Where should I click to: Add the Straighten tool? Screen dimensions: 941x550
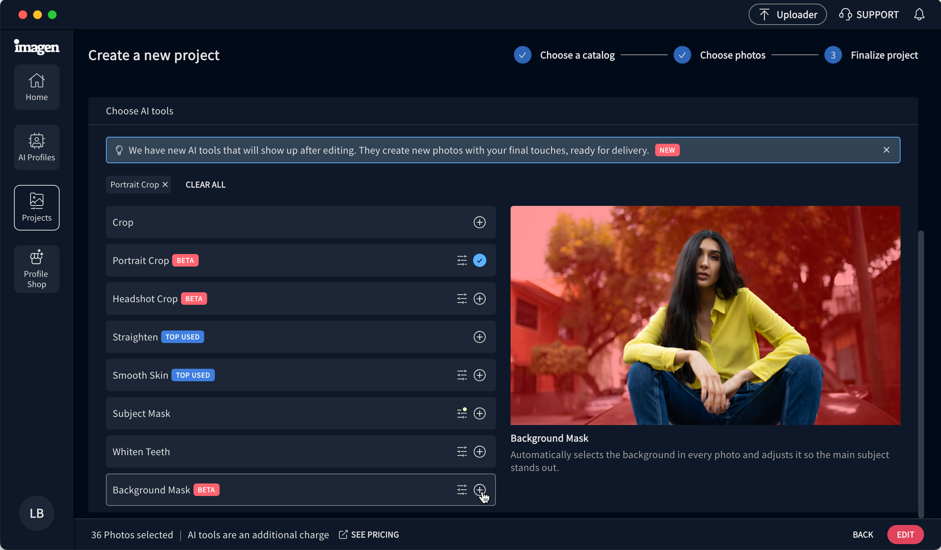[x=479, y=337]
